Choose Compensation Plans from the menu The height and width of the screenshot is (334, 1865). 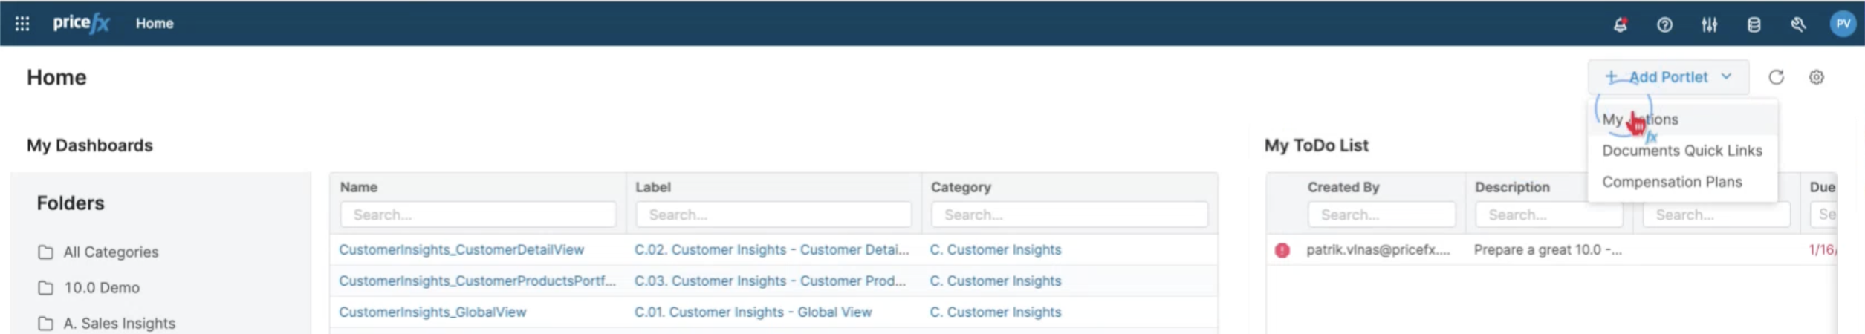[x=1672, y=182]
